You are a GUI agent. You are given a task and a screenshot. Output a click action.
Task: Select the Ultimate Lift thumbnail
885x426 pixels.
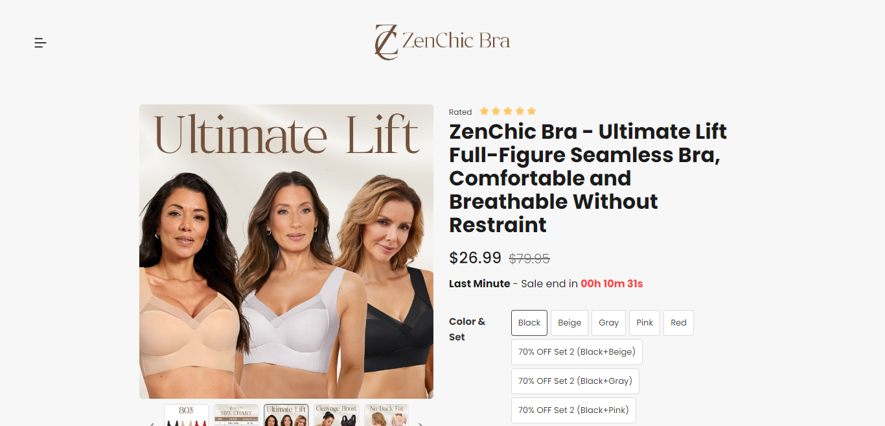click(x=286, y=415)
